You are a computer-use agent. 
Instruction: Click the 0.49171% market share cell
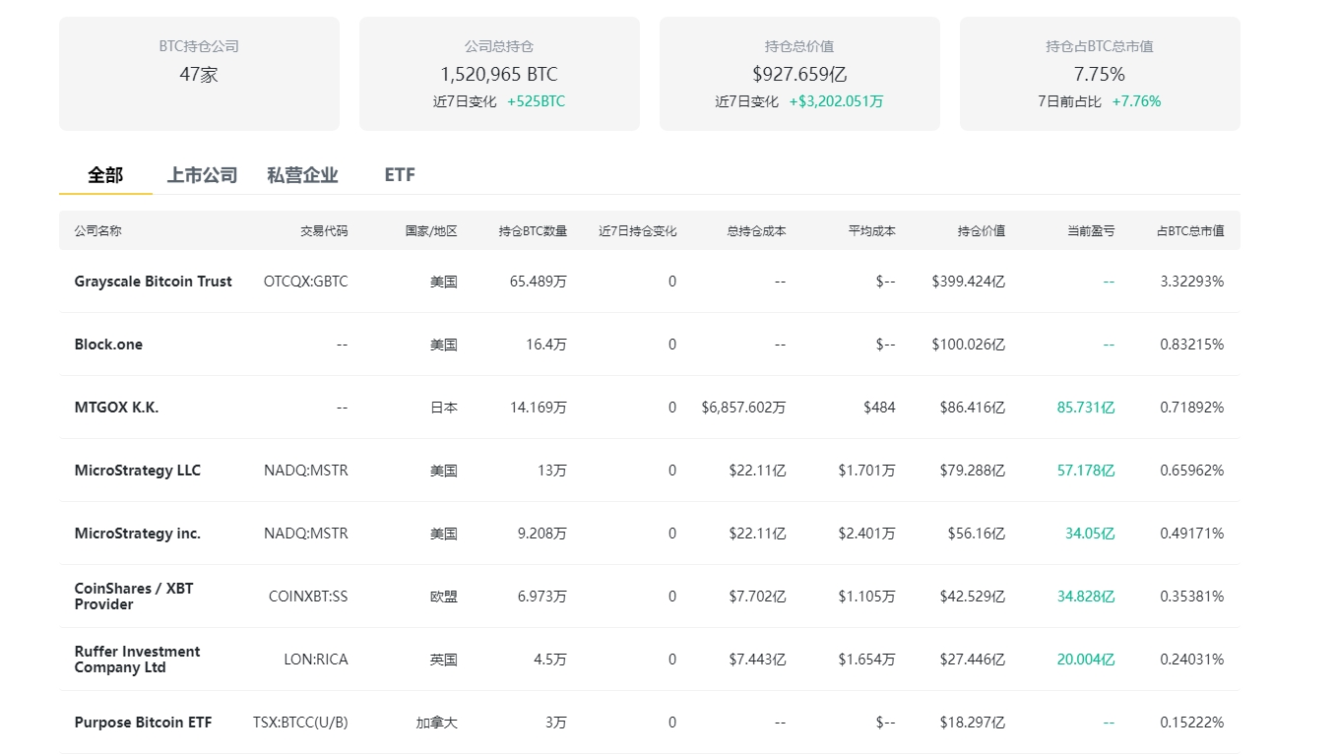pos(1192,534)
